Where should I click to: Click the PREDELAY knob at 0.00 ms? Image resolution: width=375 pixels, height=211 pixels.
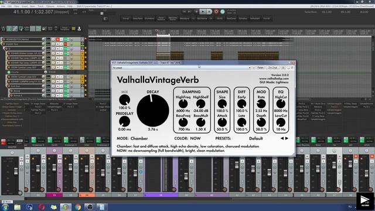coord(124,121)
